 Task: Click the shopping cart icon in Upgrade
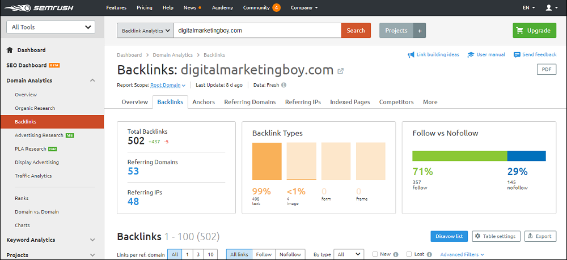tap(520, 31)
